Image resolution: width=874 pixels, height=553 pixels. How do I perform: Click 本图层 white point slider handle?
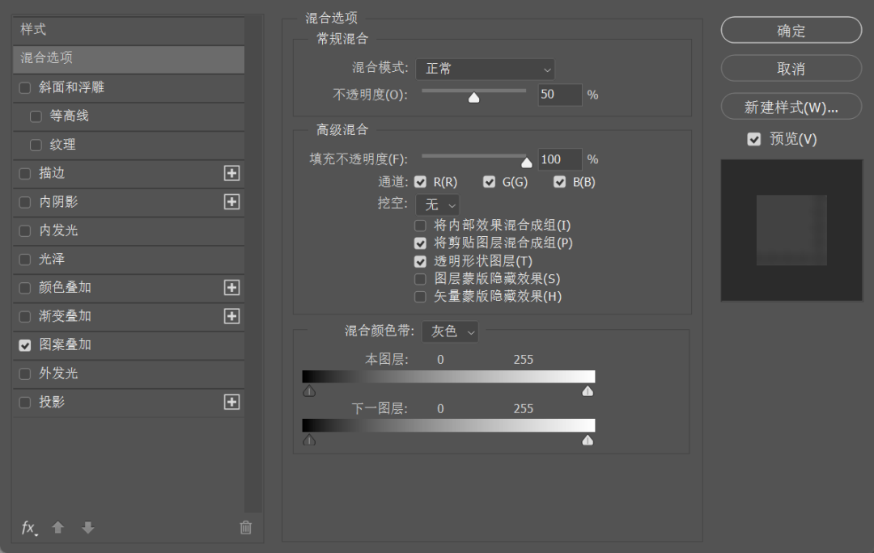pyautogui.click(x=588, y=391)
